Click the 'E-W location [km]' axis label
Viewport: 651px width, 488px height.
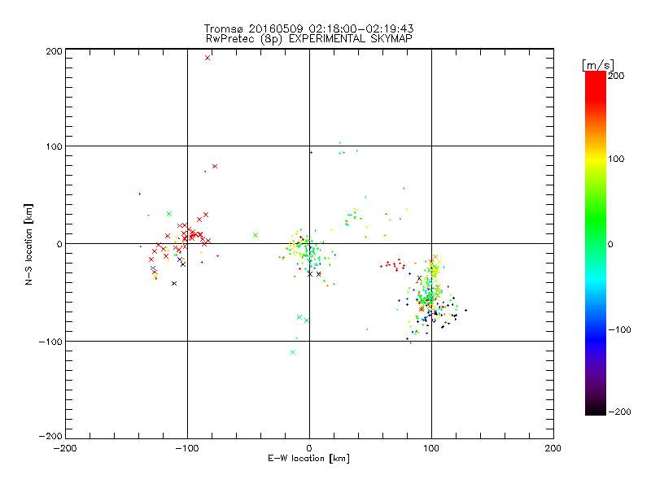pyautogui.click(x=308, y=459)
